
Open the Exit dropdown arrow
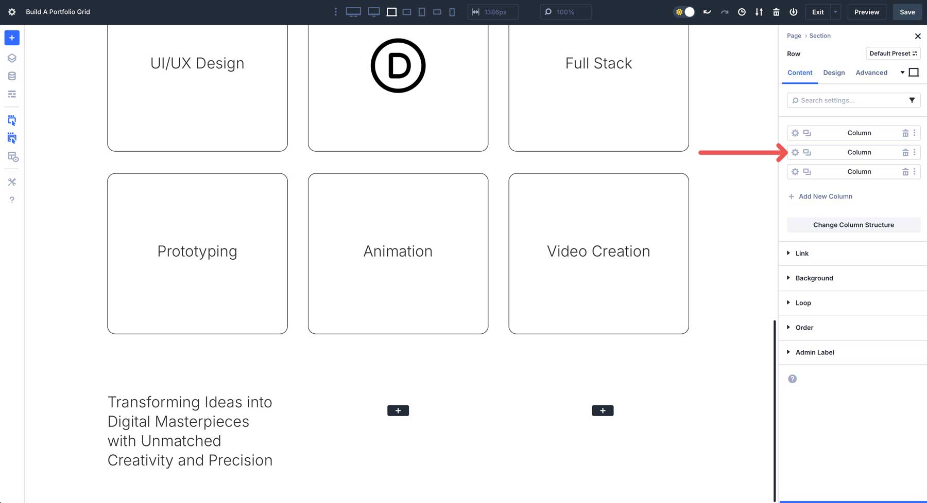(x=835, y=11)
